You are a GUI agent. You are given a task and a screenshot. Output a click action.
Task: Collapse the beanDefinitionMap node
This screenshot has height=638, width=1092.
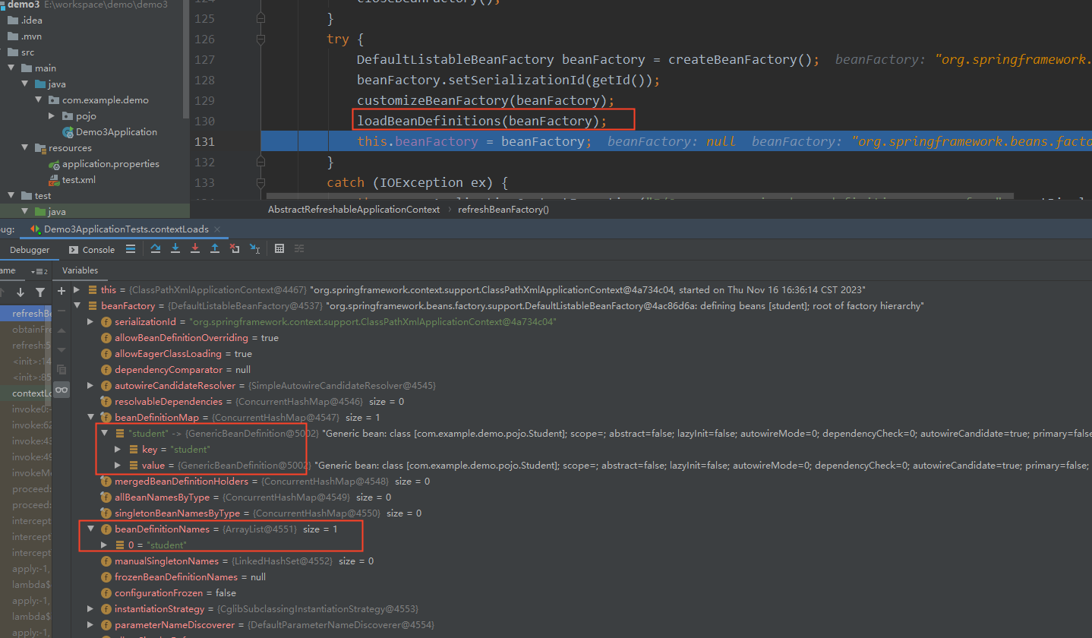[x=91, y=418]
